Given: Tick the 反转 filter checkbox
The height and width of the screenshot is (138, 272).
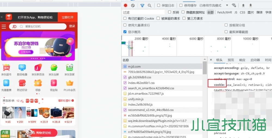Looking at the screenshot, I should (169, 12).
